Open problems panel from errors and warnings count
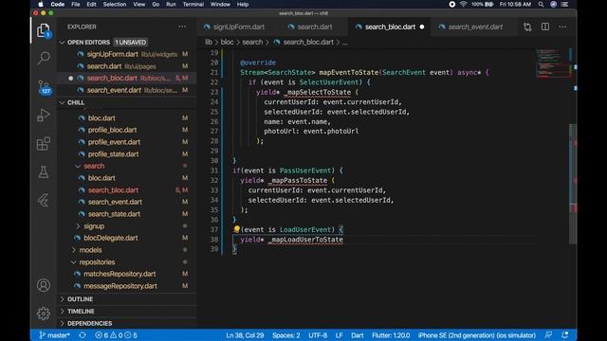The image size is (607, 341). coord(116,335)
